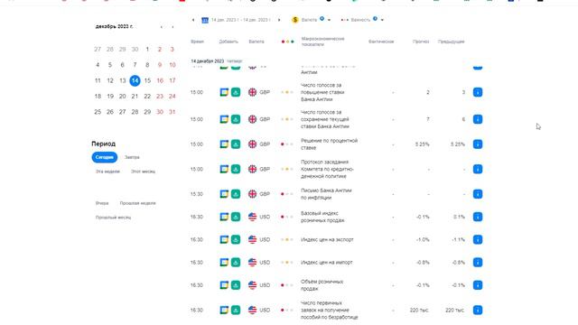Open info for the 'Число голосов за повышение ставки' row
578x325 pixels.
point(478,92)
